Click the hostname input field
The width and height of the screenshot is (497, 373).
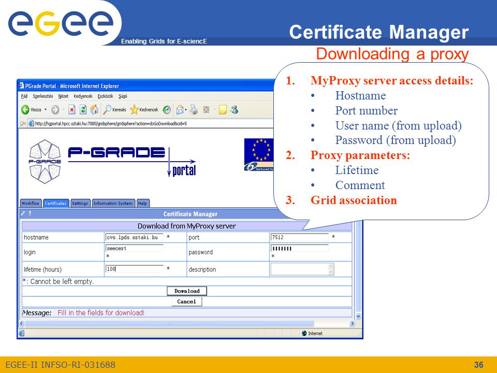135,237
